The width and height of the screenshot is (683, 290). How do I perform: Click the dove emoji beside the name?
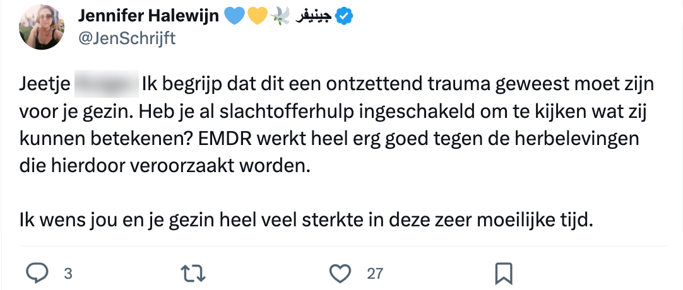click(x=278, y=17)
